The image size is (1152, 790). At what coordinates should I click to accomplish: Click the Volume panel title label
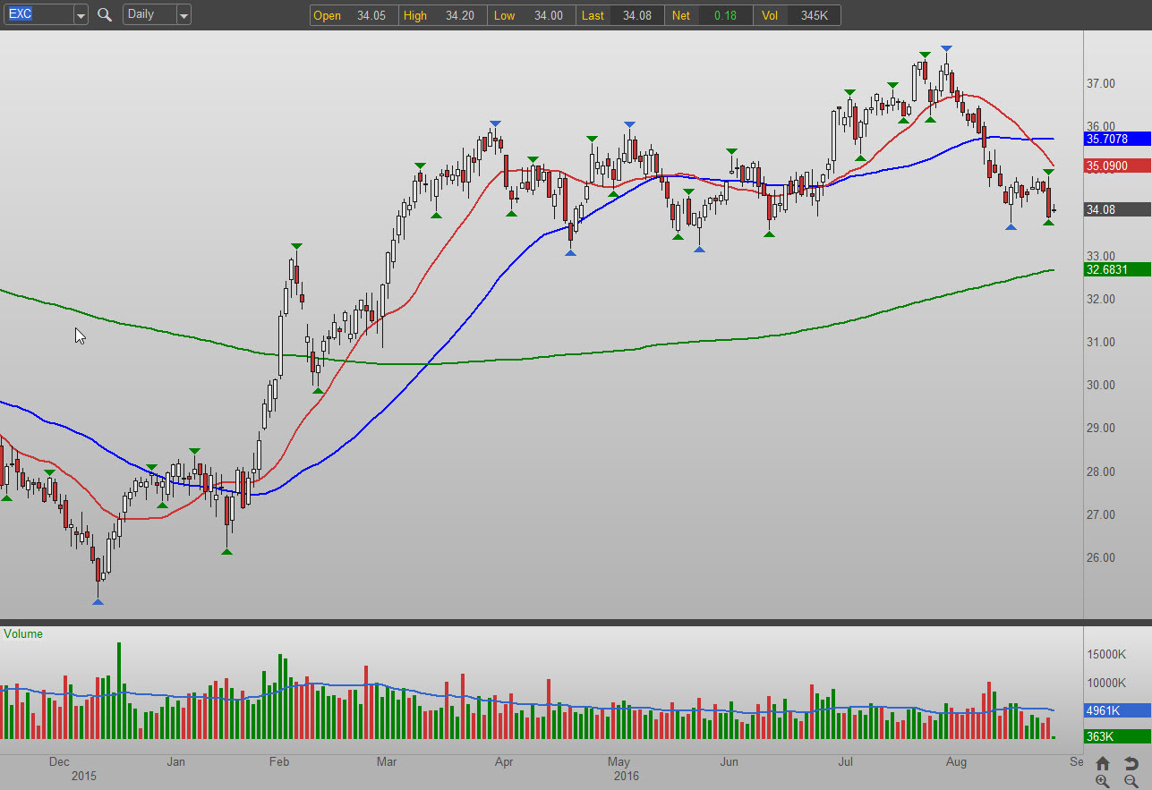coord(23,634)
